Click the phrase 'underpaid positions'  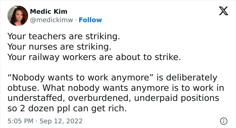176,98
